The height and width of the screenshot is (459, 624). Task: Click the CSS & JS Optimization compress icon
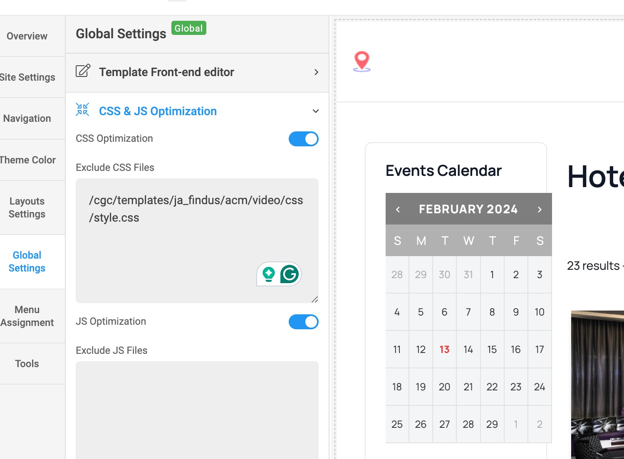[82, 110]
